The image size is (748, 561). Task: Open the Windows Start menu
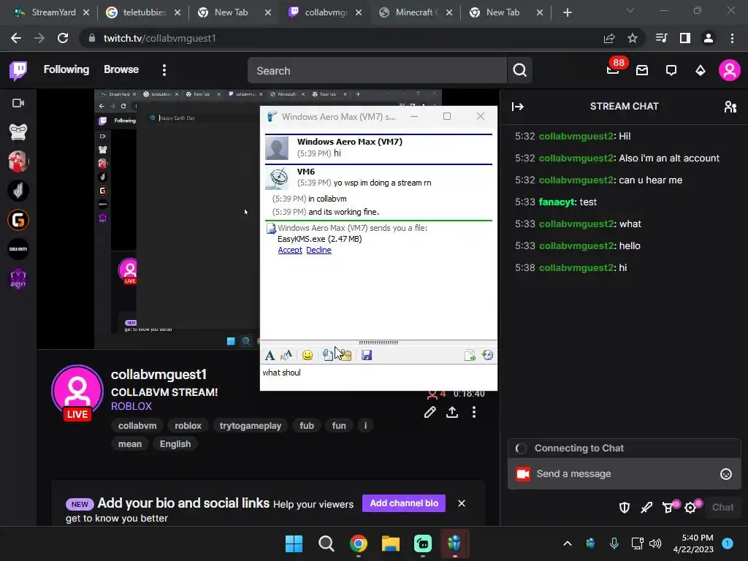pos(294,543)
